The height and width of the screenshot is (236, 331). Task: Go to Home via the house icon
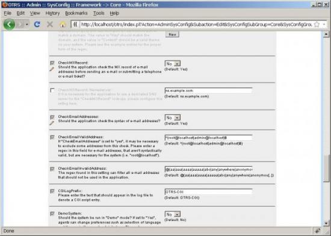pyautogui.click(x=63, y=25)
